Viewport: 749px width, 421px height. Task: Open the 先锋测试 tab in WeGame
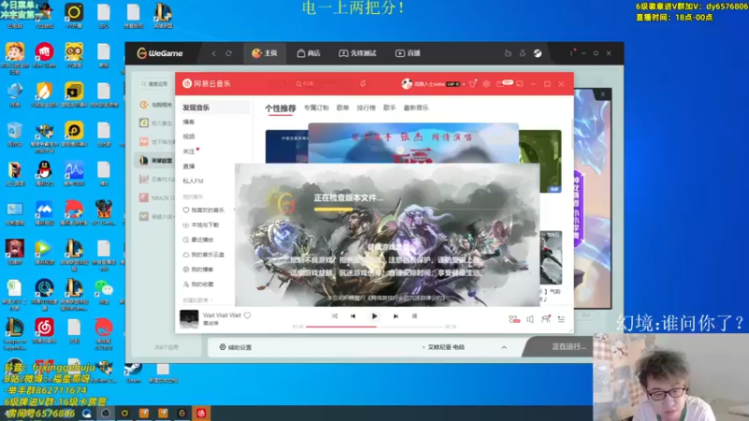click(x=358, y=53)
